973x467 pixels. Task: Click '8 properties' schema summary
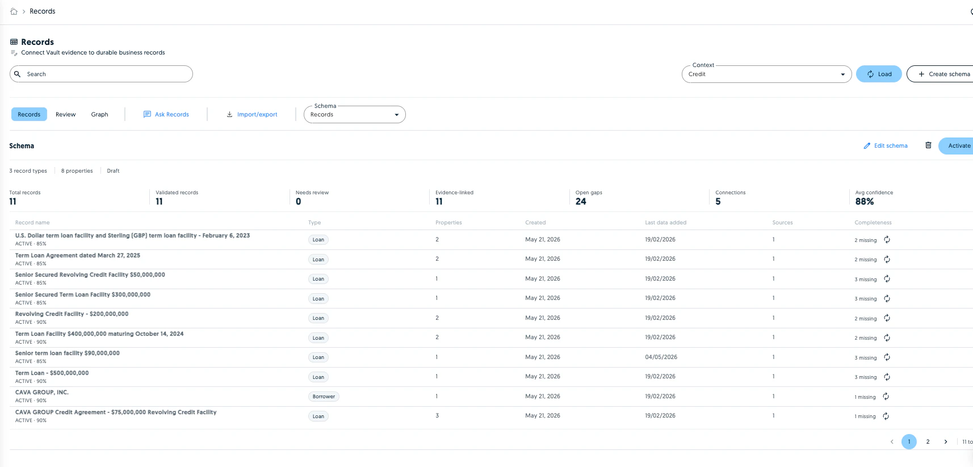click(77, 170)
